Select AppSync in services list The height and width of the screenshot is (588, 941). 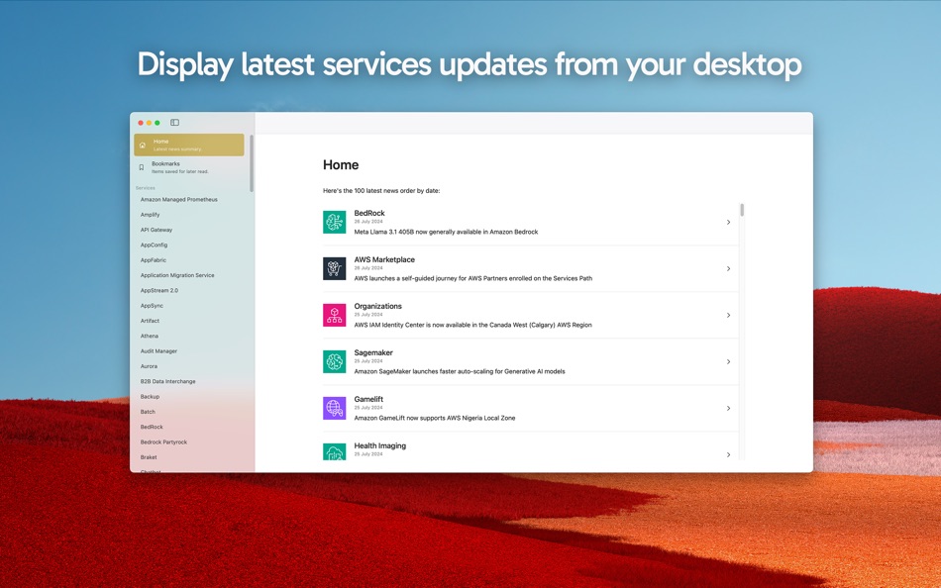coord(152,306)
